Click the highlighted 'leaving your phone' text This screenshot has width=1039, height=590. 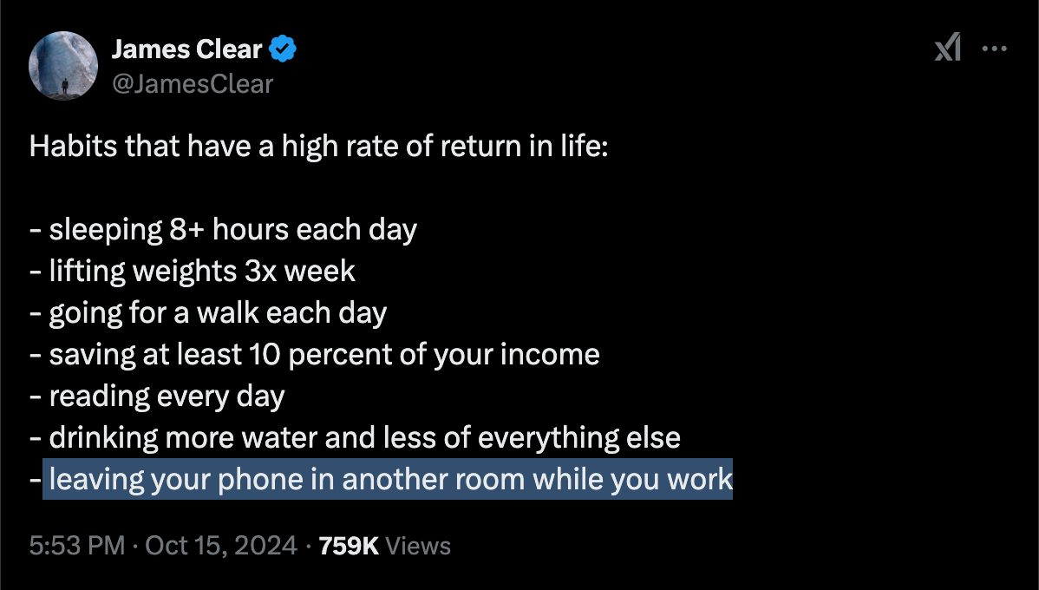388,479
